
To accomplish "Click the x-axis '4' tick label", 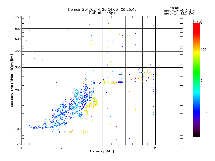I will click(102, 148).
